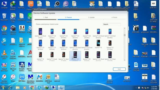
Task: Click the device list scroll up arrow
Action: click(124, 28)
